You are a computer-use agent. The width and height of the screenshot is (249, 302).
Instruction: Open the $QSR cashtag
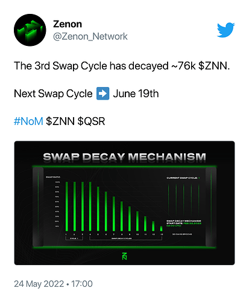[91, 121]
